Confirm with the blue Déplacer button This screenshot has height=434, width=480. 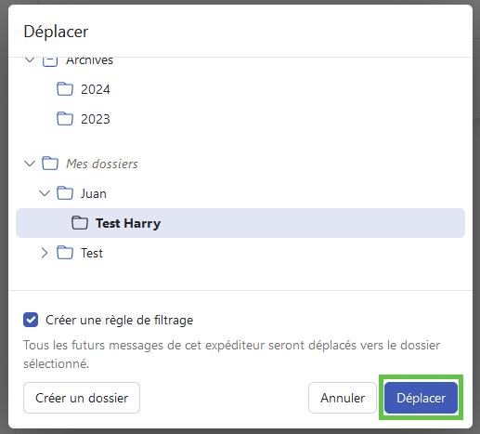point(421,398)
